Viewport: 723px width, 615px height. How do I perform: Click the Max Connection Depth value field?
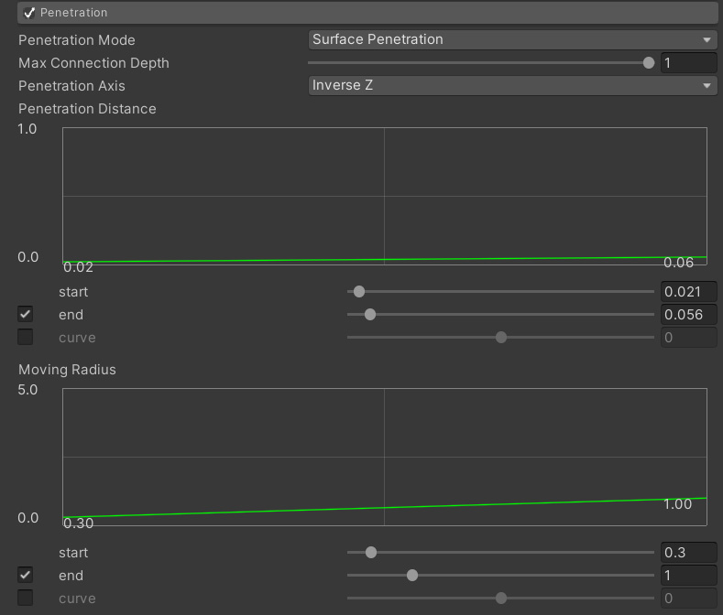click(688, 62)
